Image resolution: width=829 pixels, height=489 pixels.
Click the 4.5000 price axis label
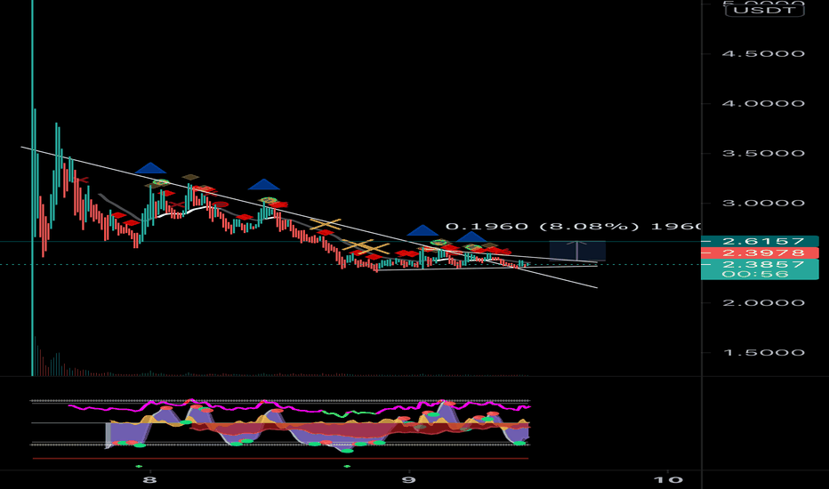point(763,54)
